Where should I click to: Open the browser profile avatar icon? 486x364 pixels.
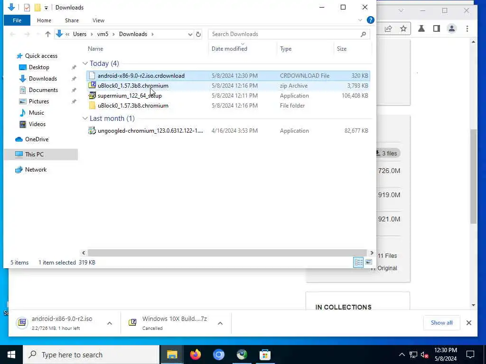[x=452, y=29]
